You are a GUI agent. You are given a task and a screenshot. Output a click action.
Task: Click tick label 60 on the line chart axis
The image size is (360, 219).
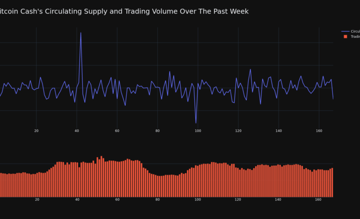click(x=117, y=131)
